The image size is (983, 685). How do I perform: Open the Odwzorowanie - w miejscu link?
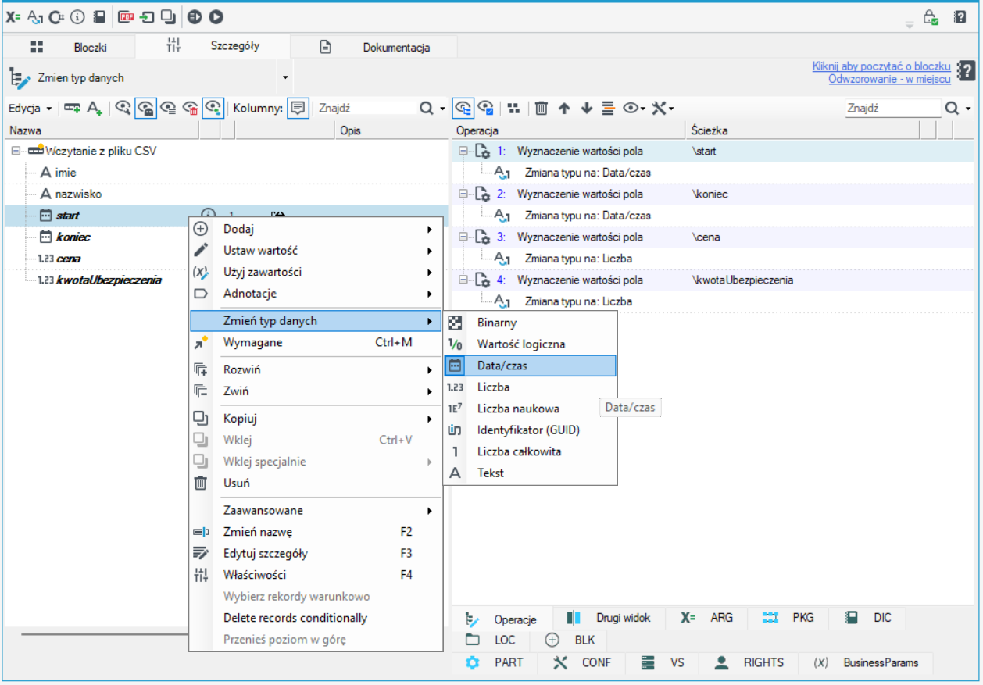[890, 79]
